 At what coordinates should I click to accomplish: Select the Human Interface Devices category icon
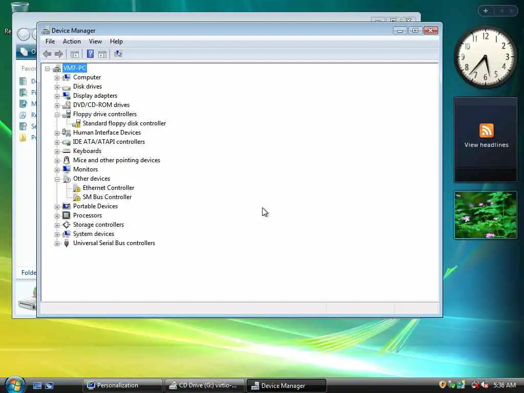click(67, 133)
